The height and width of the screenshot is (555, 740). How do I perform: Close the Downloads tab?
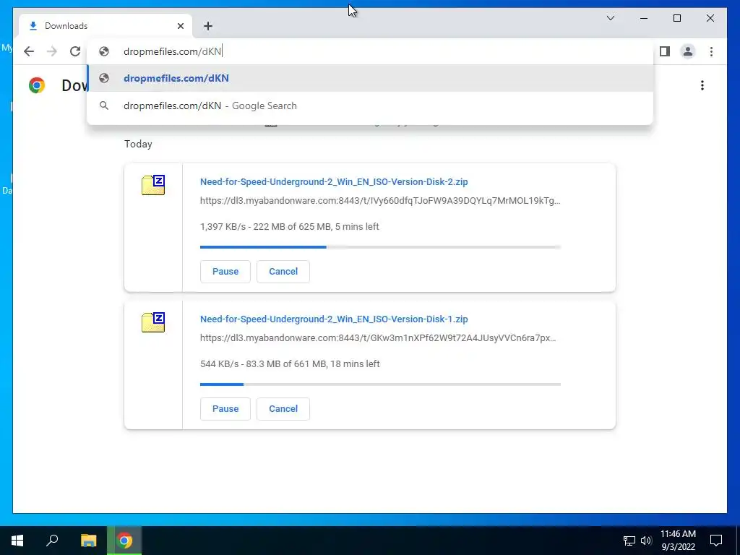click(180, 26)
